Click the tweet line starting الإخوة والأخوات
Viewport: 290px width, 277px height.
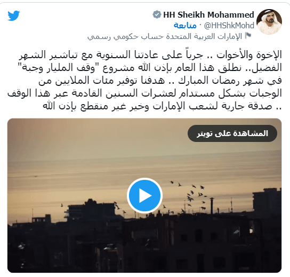tap(150, 55)
